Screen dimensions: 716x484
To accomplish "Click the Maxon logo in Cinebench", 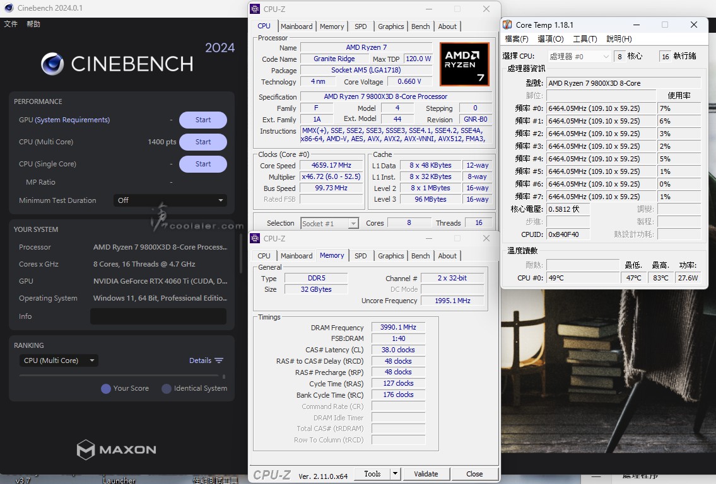I will [x=117, y=450].
